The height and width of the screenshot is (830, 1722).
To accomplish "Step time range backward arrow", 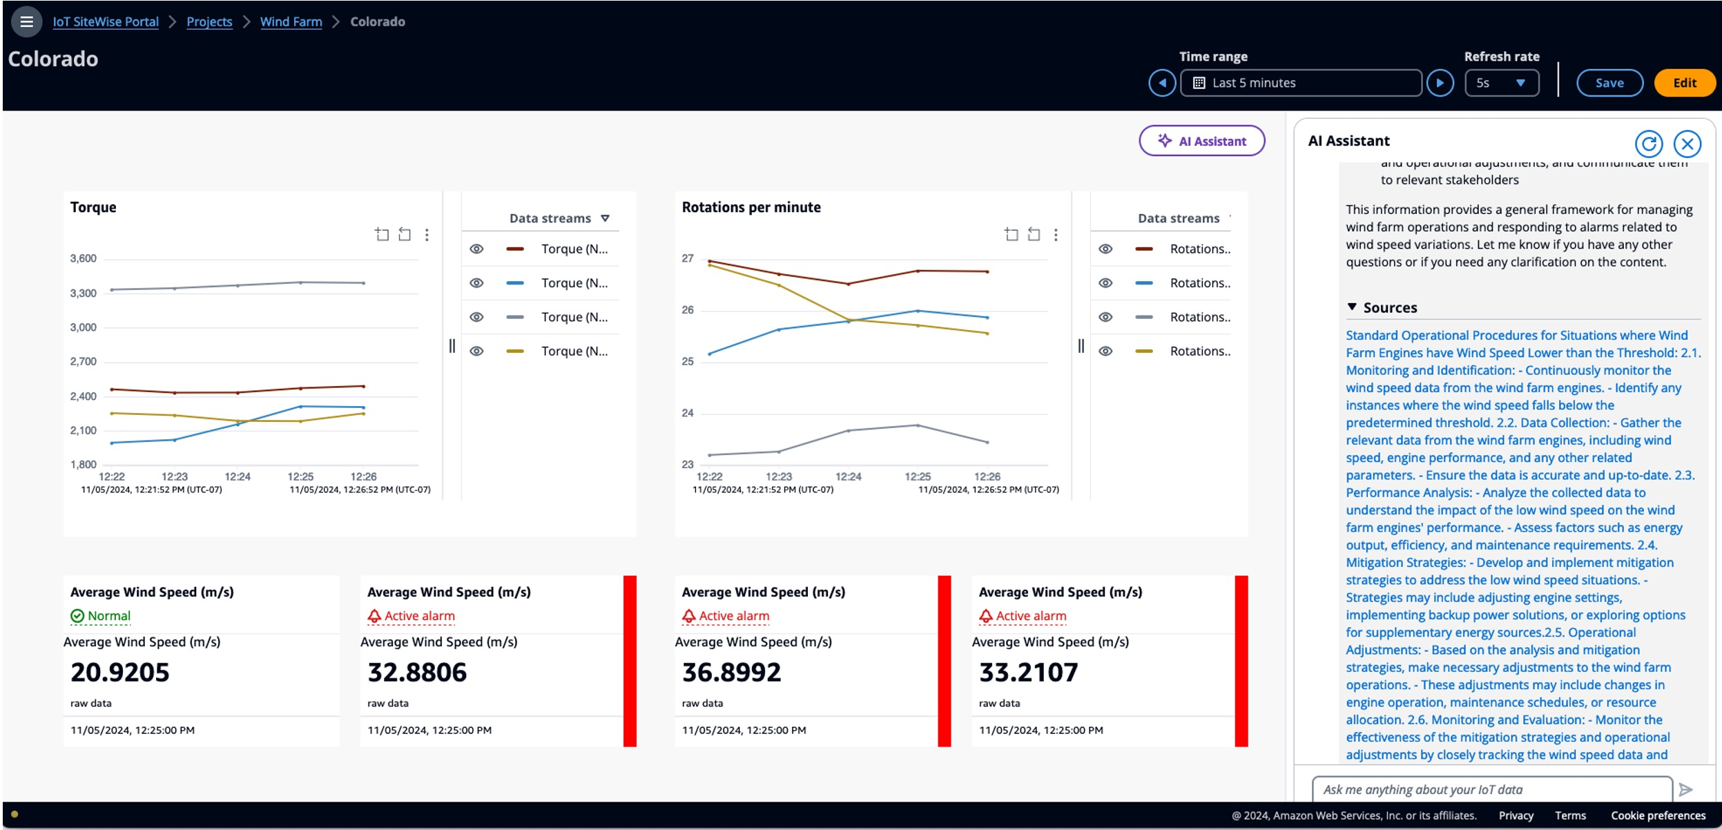I will [1162, 83].
